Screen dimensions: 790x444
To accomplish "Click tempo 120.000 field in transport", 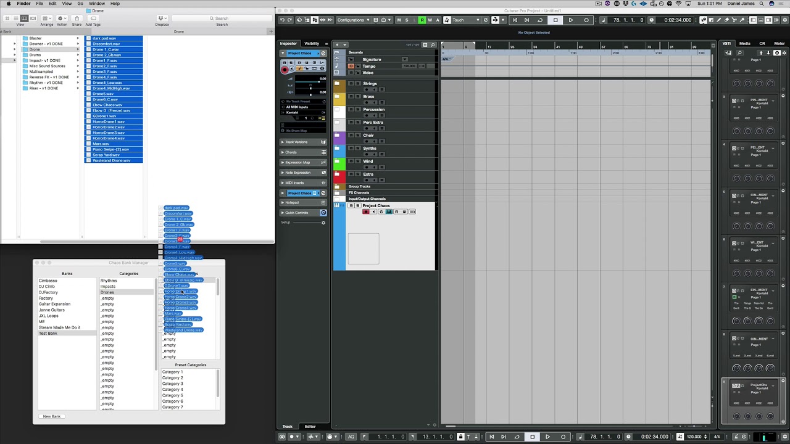I will (694, 437).
